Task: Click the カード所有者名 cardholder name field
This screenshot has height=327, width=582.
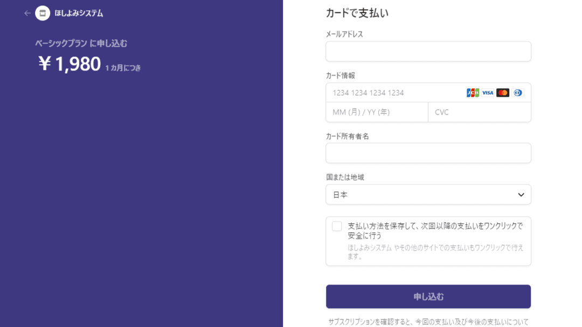Action: point(428,153)
